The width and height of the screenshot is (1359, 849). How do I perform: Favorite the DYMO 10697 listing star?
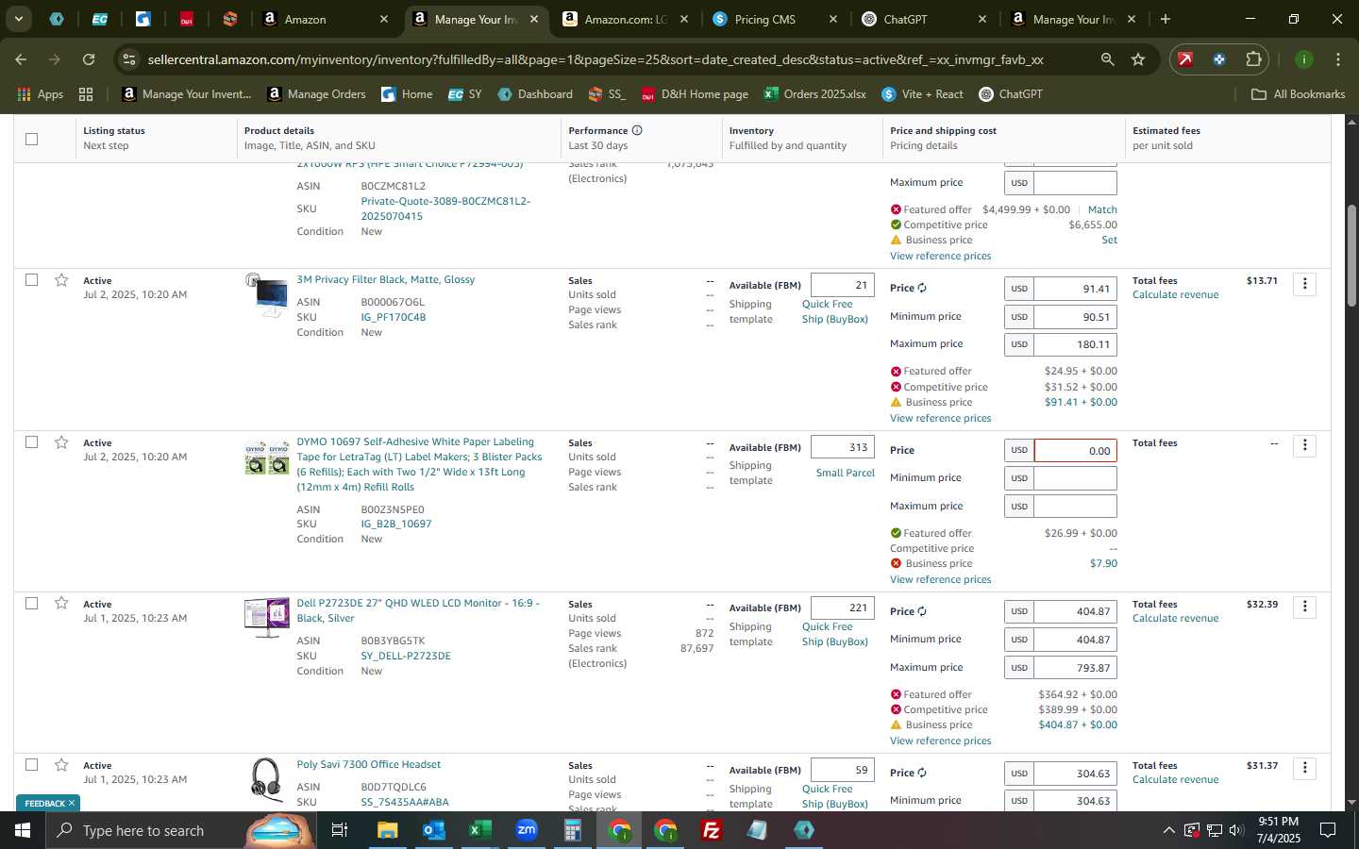[x=61, y=442]
